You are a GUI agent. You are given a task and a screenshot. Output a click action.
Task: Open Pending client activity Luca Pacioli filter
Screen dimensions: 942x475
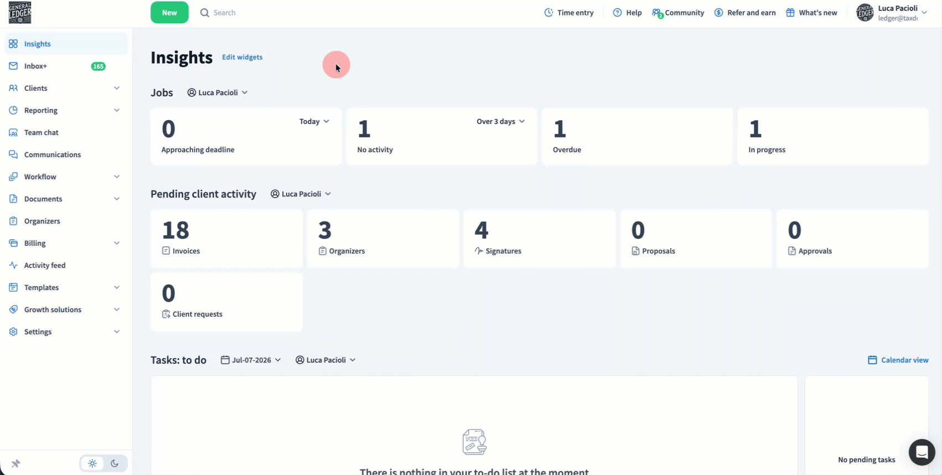(x=301, y=194)
